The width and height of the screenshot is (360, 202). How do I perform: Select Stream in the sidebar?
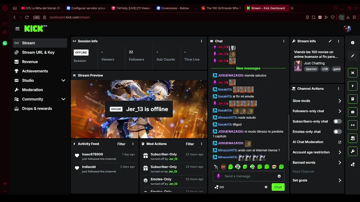pos(40,43)
